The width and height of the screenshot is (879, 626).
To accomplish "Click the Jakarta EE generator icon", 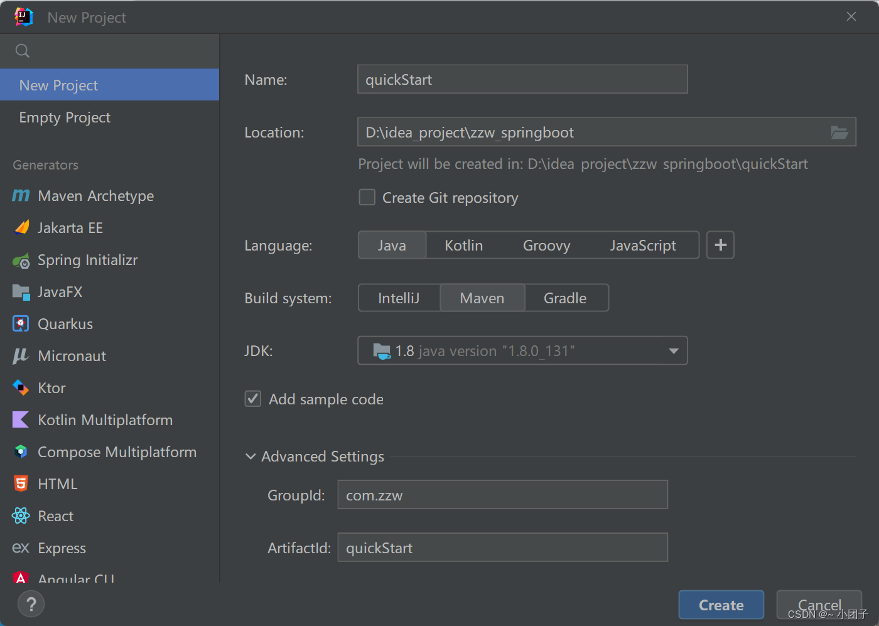I will click(x=21, y=227).
